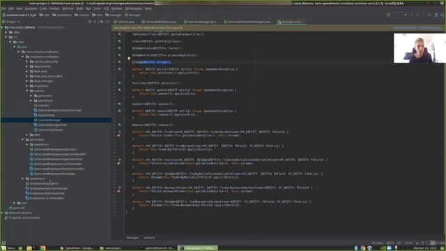
Task: Click the tool window toggle icon bottom-left
Action: (x=3, y=243)
